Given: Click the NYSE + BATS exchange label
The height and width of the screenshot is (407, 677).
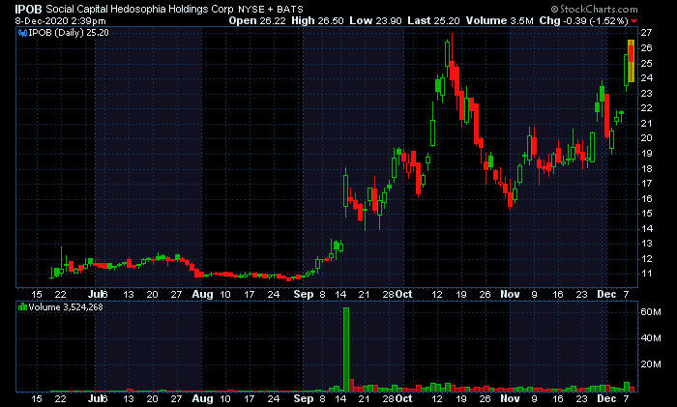Looking at the screenshot, I should (x=271, y=9).
